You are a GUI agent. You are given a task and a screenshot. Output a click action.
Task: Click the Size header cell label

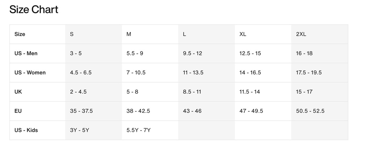(x=20, y=34)
